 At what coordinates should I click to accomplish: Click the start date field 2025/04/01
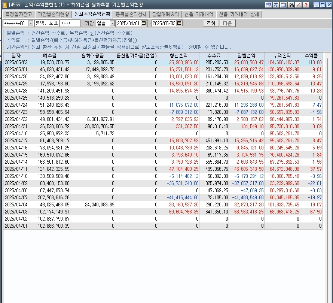pos(128,23)
